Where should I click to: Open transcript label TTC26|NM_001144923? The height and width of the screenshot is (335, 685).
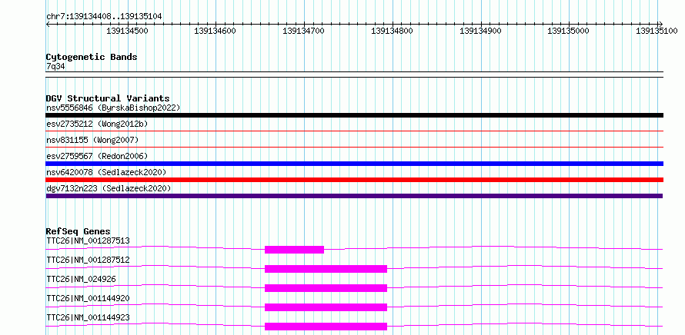coord(88,317)
